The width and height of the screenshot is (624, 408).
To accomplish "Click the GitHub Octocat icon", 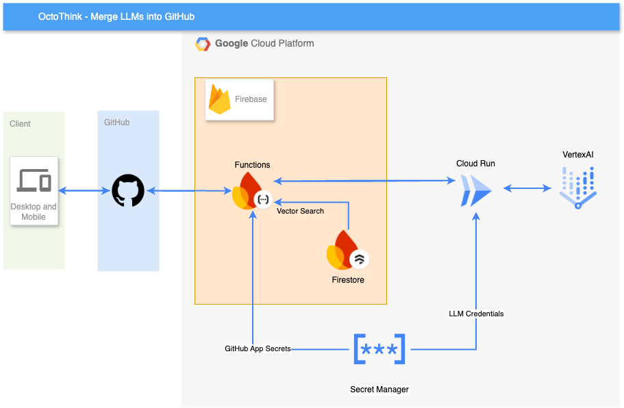I will coord(128,190).
